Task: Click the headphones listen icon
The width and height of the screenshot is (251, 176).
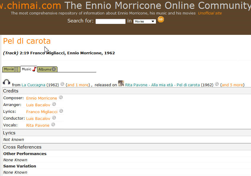Action: [x=7, y=82]
